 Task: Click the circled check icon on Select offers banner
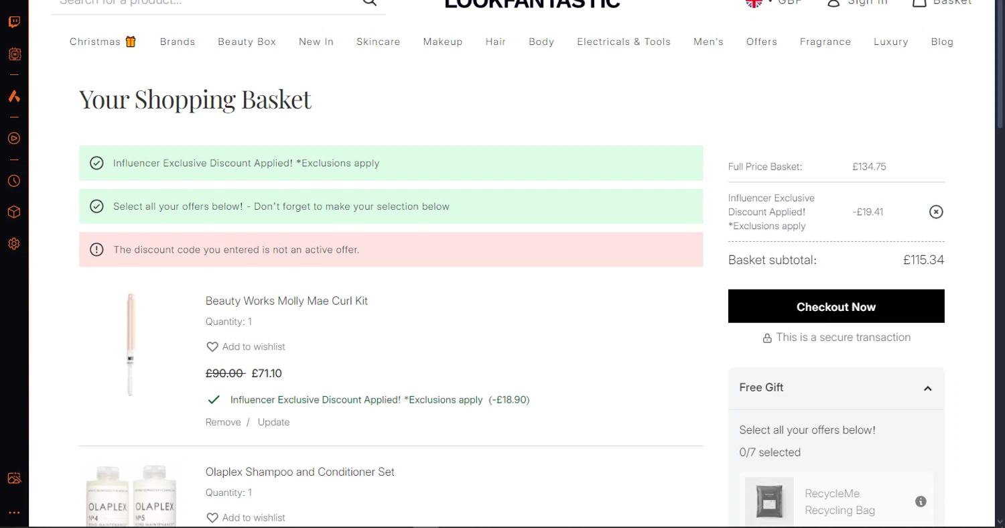[96, 206]
